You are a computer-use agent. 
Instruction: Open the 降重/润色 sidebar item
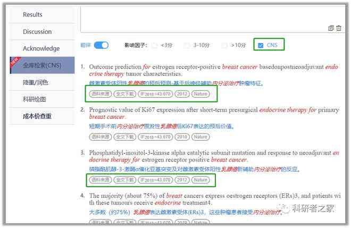point(42,82)
